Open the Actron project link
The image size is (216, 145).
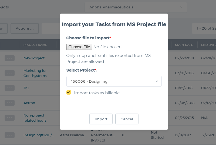point(29,103)
